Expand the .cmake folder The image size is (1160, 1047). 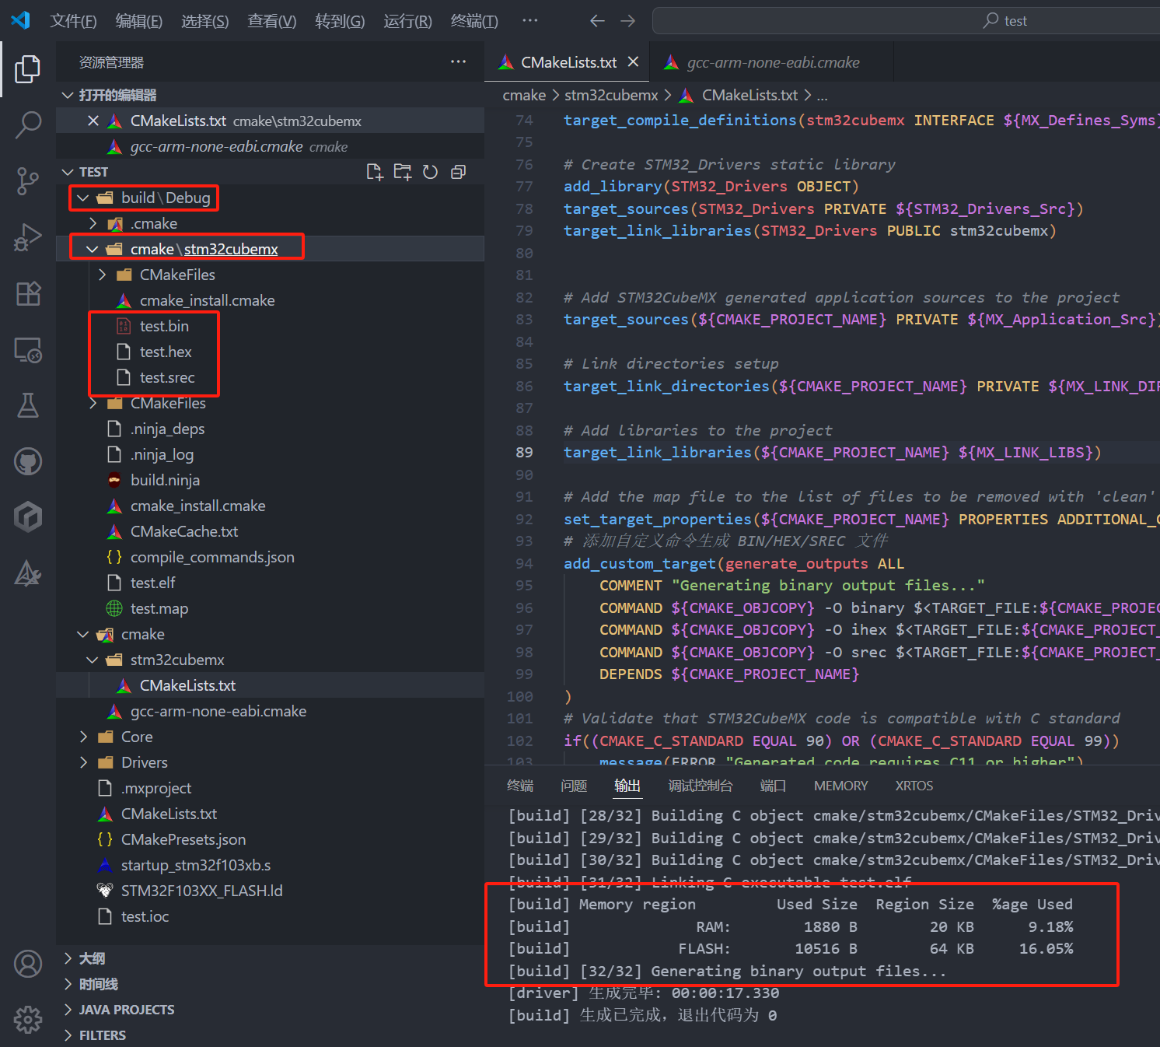(x=270, y=223)
